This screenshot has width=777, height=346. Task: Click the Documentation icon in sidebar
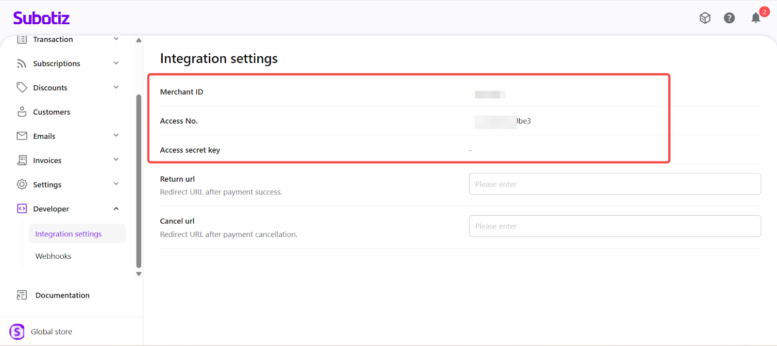pyautogui.click(x=22, y=295)
